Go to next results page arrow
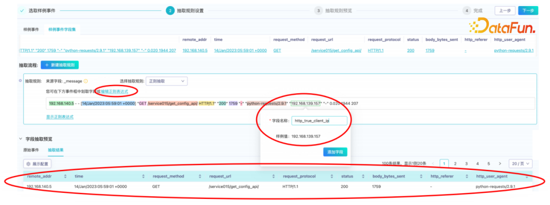 pos(501,163)
